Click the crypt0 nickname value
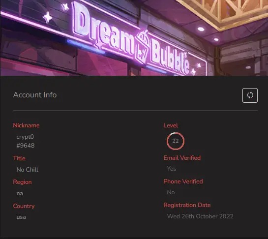 tap(25, 137)
